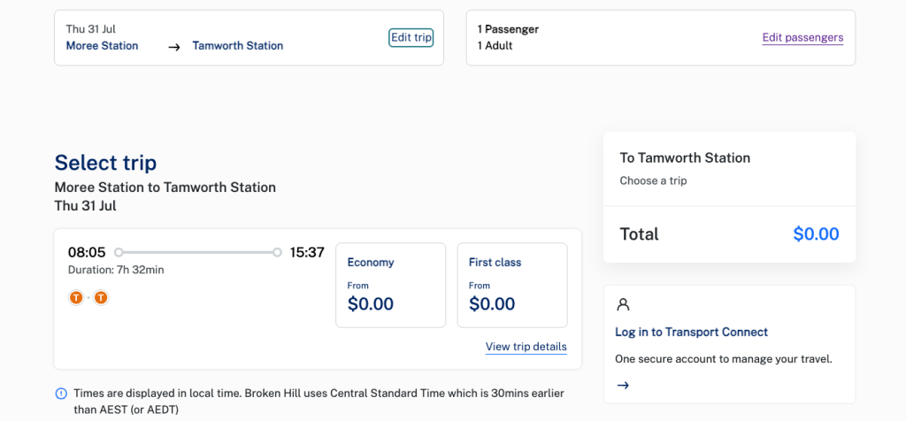Viewport: 906px width, 421px height.
Task: Click the 08:05 departure time
Action: click(87, 252)
